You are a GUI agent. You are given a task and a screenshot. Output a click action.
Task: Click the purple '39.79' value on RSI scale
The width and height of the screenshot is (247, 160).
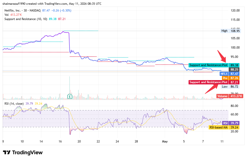tap(234, 123)
